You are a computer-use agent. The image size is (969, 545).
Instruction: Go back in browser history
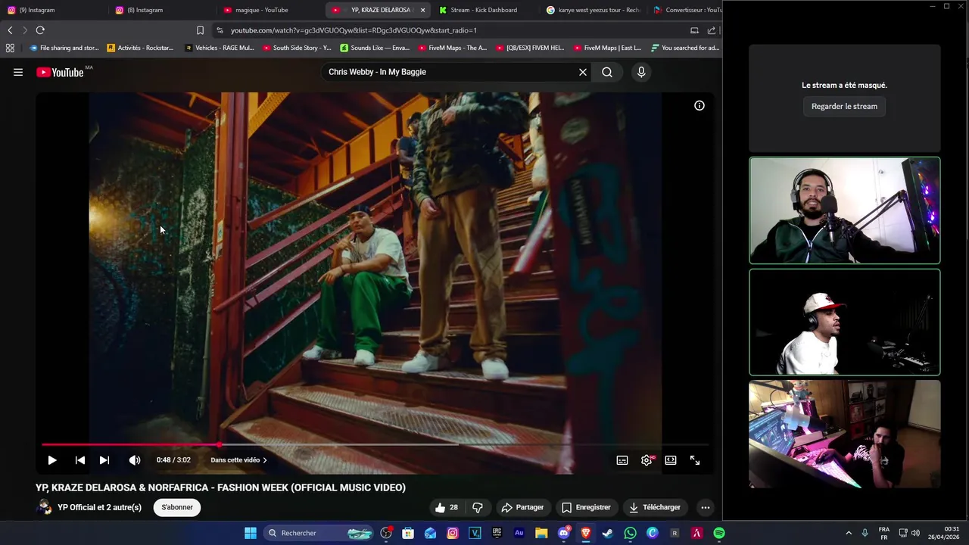point(10,30)
